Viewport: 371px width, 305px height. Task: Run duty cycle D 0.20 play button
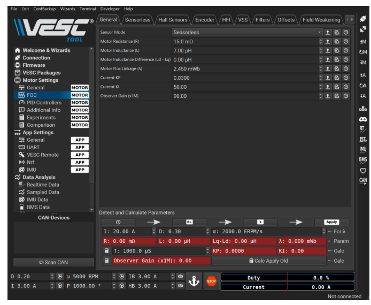tap(60, 277)
